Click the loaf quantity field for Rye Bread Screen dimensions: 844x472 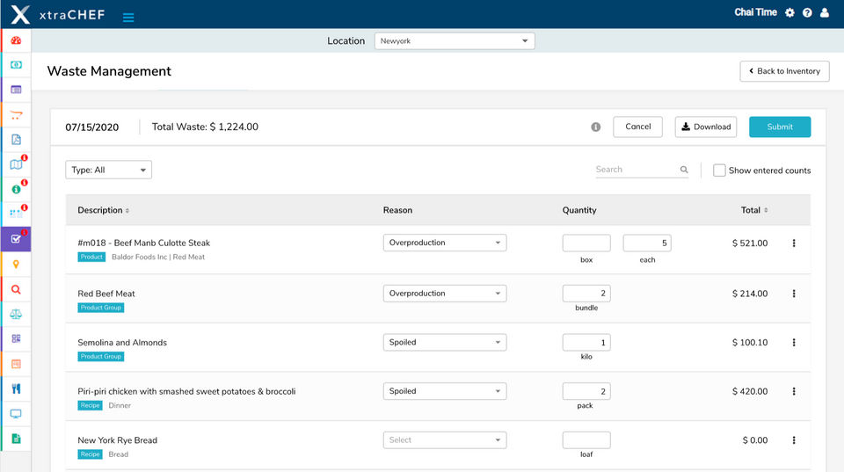[586, 440]
